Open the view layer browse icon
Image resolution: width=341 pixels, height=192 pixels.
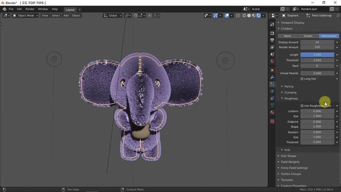pyautogui.click(x=295, y=9)
